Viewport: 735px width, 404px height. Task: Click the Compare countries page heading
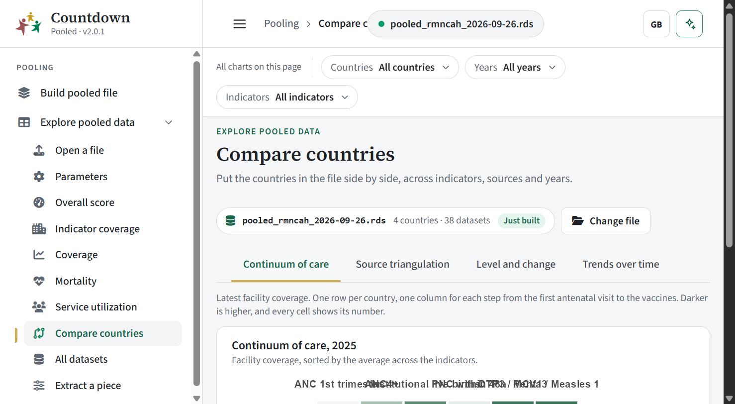tap(305, 154)
